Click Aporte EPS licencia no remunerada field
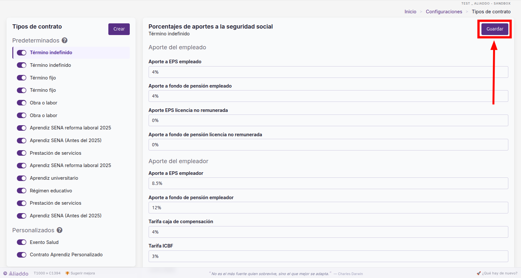This screenshot has width=521, height=278. (x=328, y=120)
